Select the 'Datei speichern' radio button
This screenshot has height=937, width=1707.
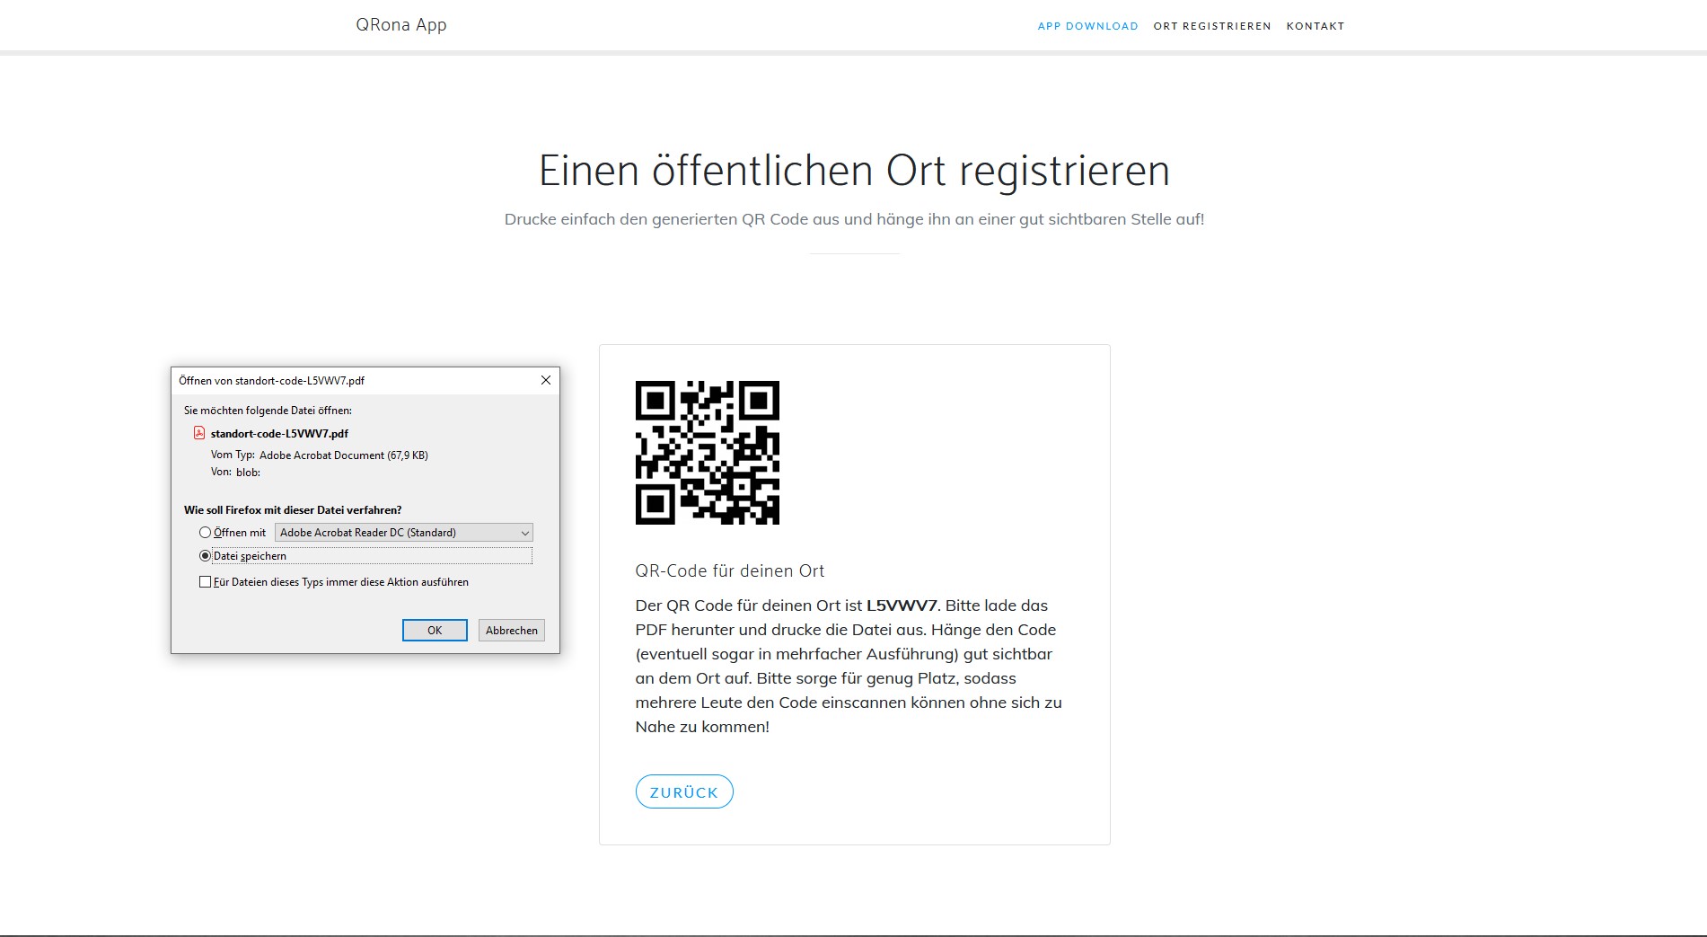click(x=205, y=556)
